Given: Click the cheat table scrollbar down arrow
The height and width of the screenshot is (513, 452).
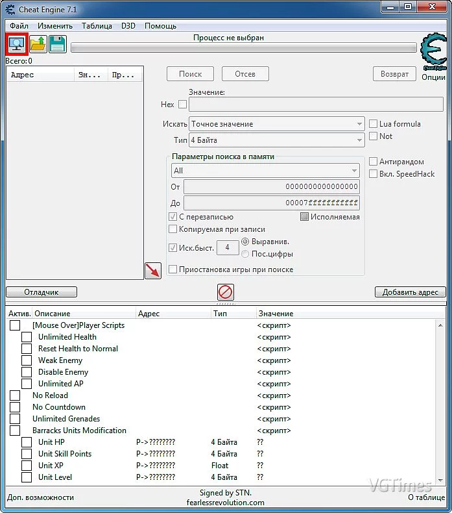Looking at the screenshot, I should [x=440, y=481].
